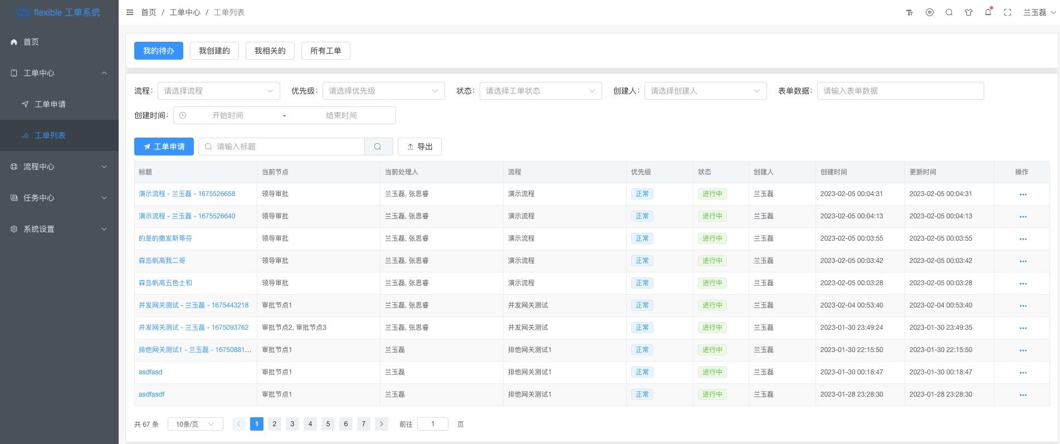
Task: Open ticket link 森岛帆高我二哥
Action: 162,261
